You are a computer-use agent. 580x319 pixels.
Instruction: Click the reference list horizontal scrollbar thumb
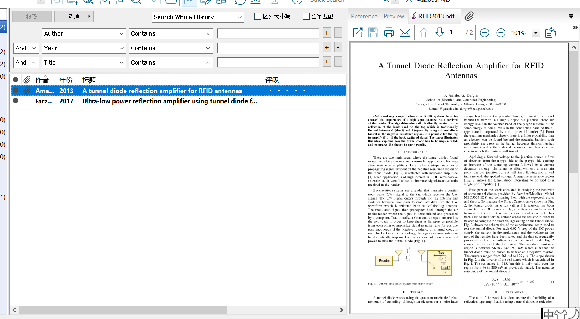123,310
